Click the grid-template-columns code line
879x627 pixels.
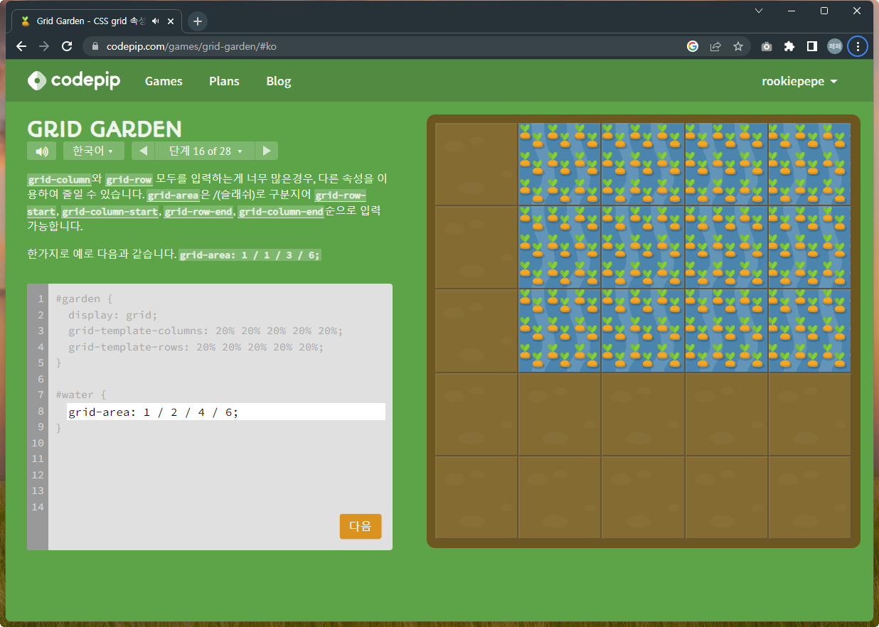click(206, 331)
